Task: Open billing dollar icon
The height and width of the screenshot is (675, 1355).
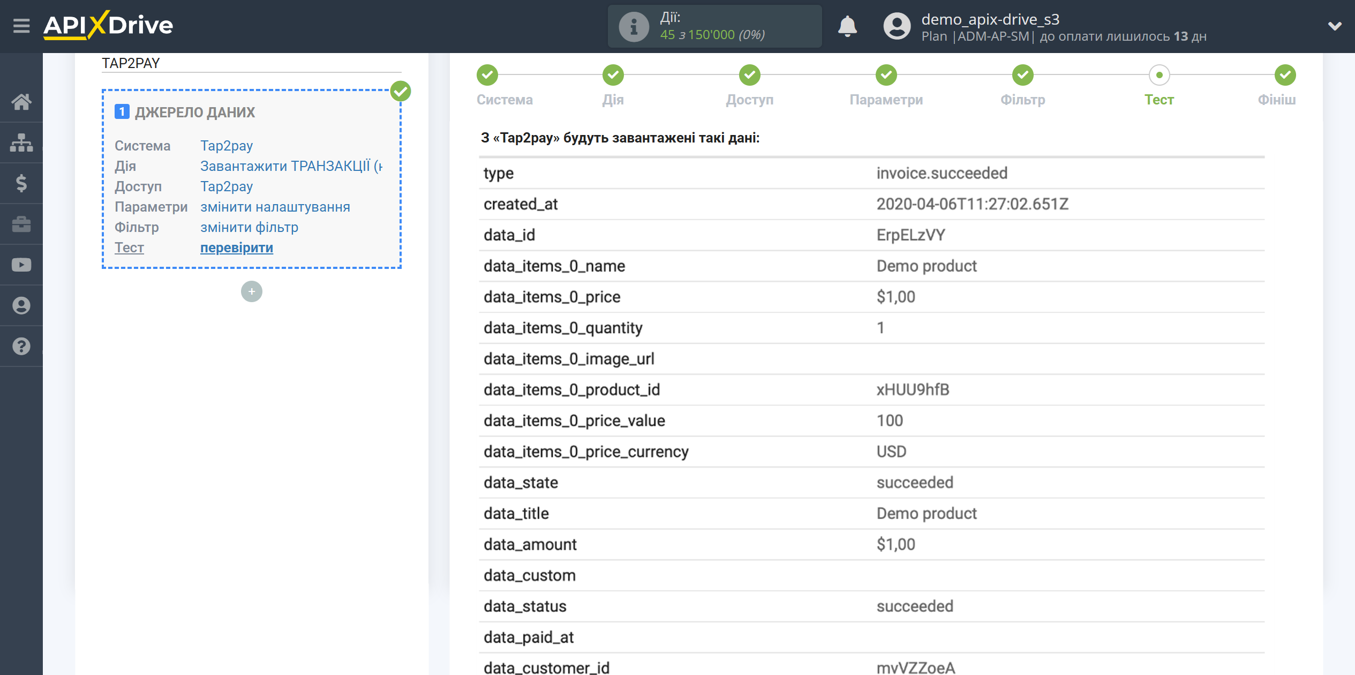Action: tap(21, 183)
